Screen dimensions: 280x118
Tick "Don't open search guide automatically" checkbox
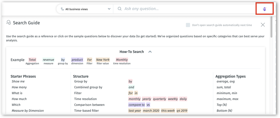[x=188, y=25]
